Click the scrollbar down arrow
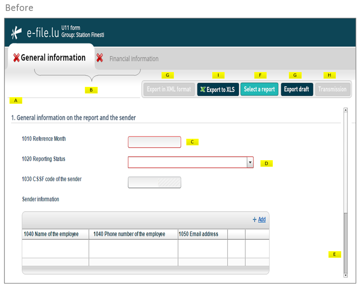361x287 pixels. [x=346, y=275]
